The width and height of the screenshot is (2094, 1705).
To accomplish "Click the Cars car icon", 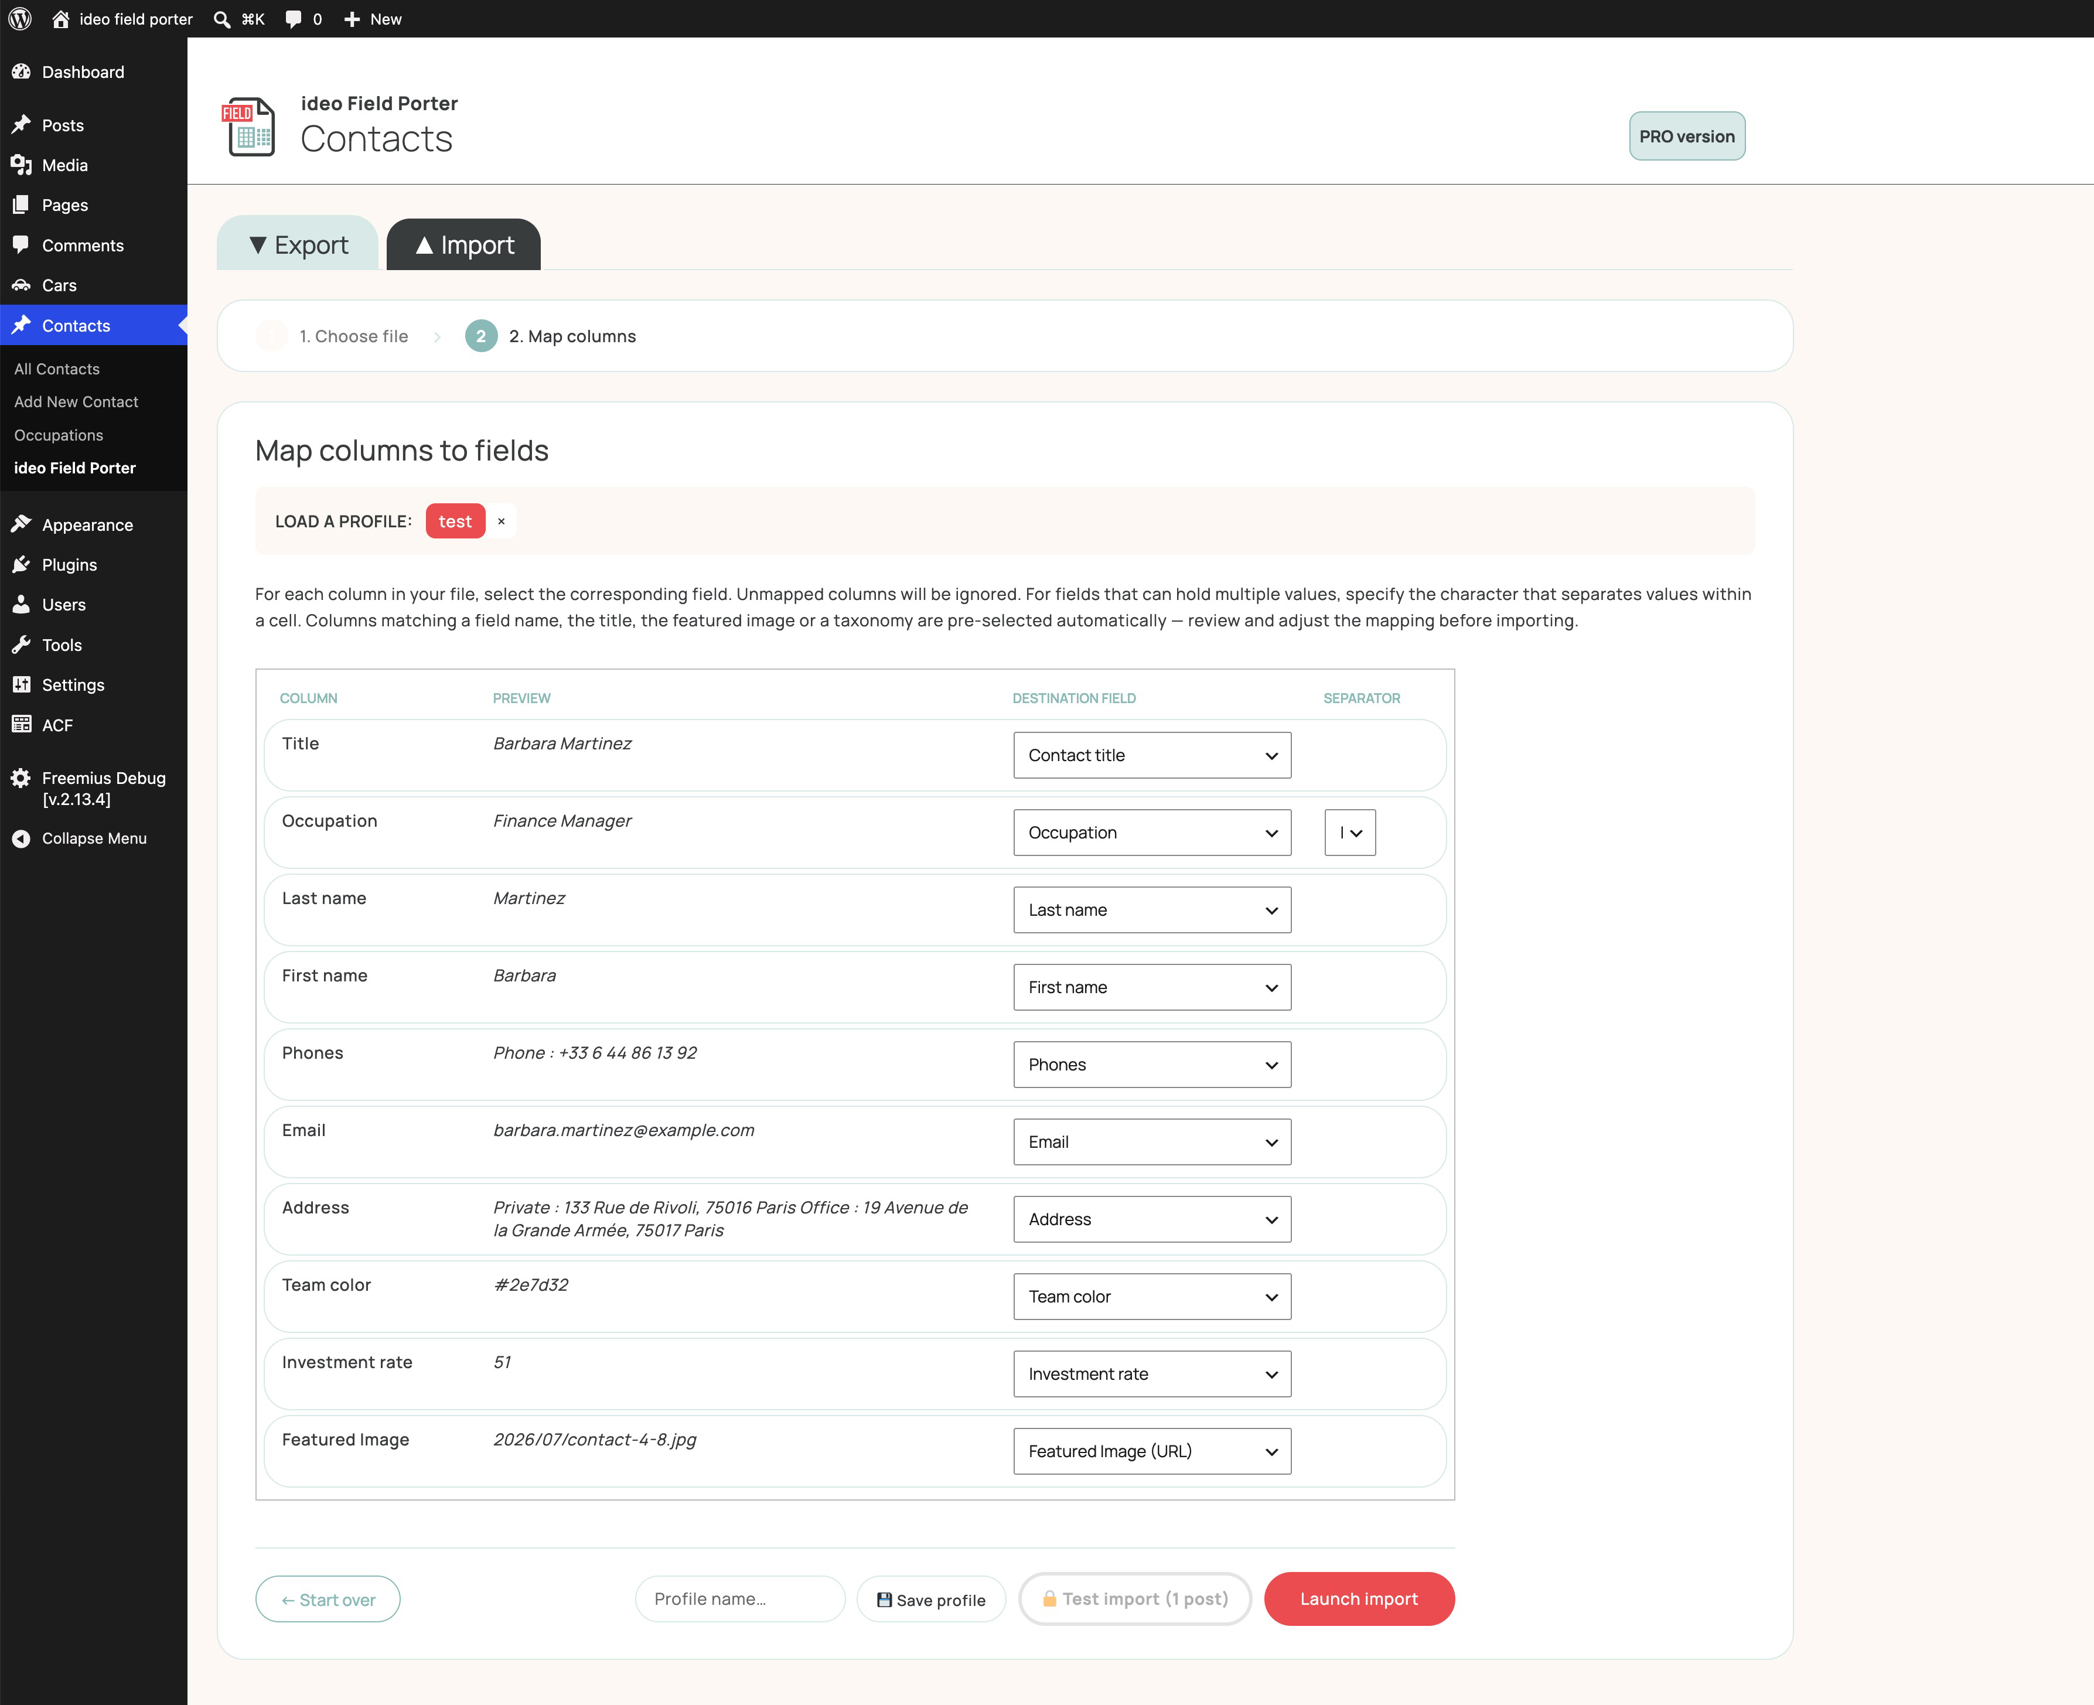I will [x=22, y=285].
